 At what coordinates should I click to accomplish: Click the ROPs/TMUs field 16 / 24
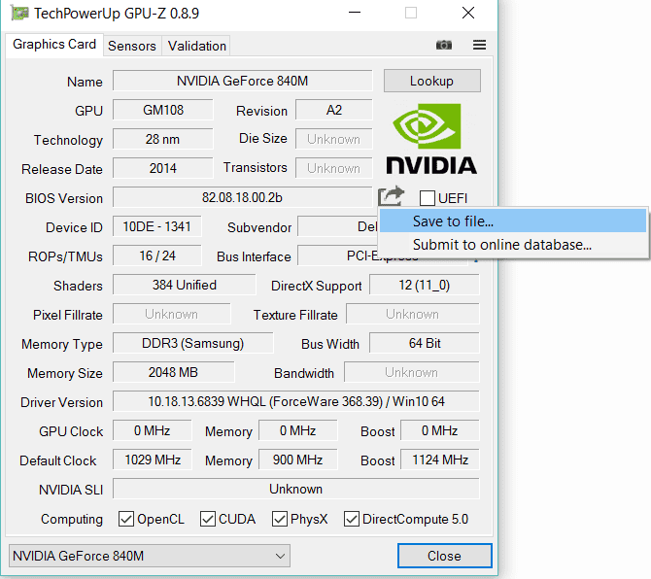157,255
